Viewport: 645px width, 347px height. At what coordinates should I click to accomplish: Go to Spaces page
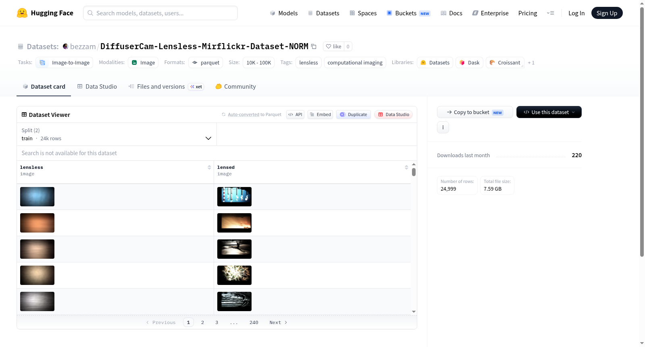click(x=363, y=13)
